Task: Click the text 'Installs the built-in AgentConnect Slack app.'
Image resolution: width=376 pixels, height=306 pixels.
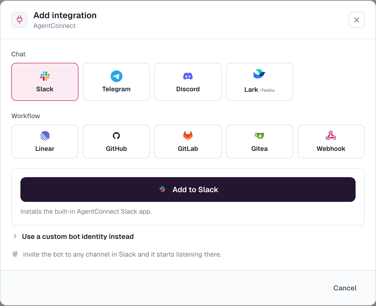Action: (x=86, y=212)
